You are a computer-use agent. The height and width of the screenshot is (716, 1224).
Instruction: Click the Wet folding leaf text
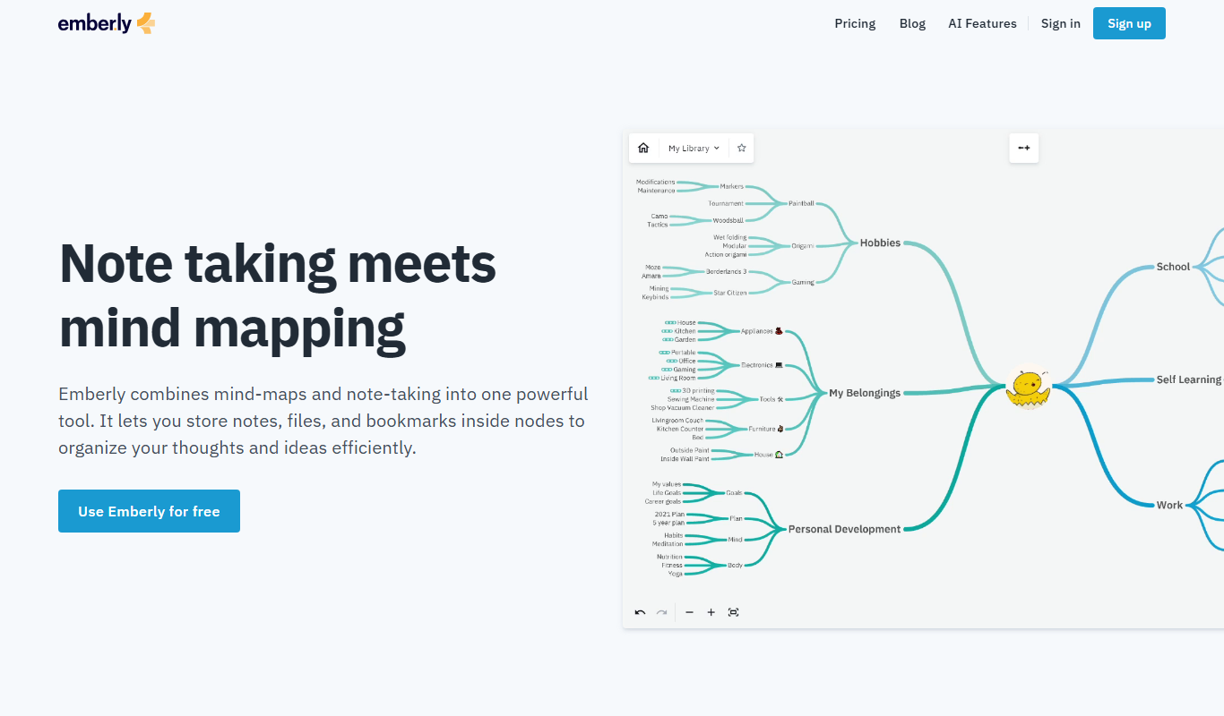[729, 237]
